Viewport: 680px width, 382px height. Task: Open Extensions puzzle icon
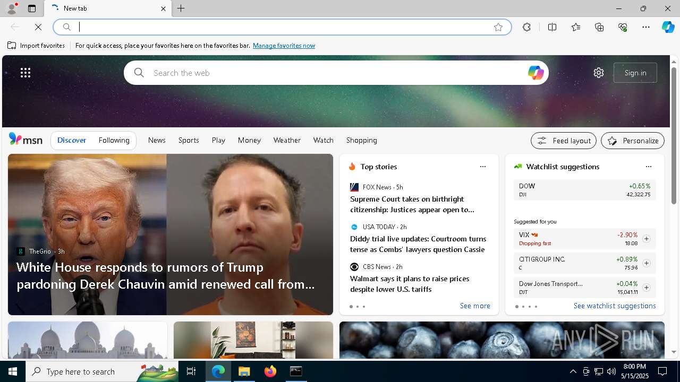[526, 27]
